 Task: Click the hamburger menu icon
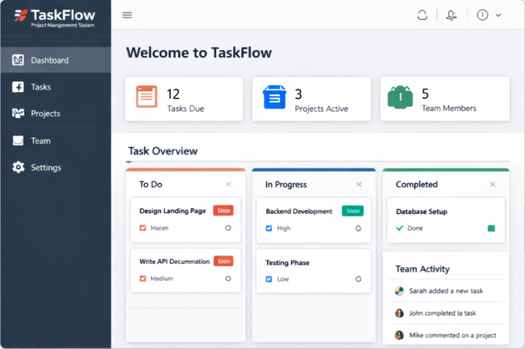click(x=127, y=15)
